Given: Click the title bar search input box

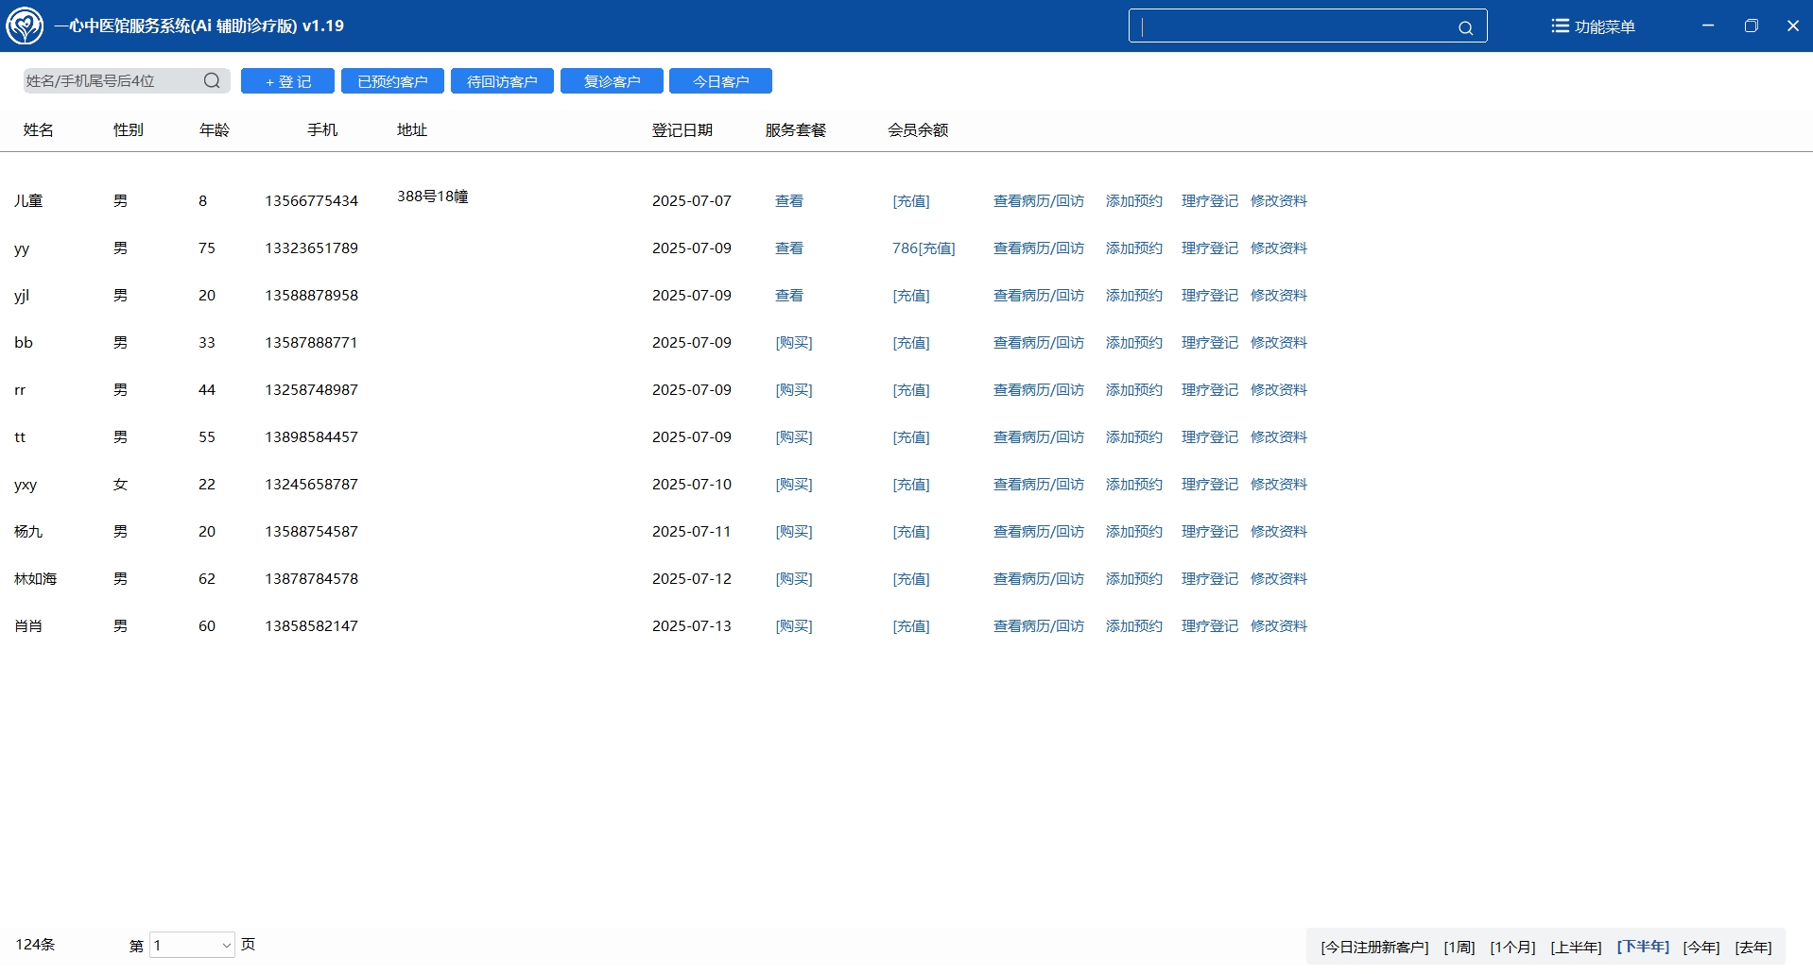Looking at the screenshot, I should [1295, 26].
